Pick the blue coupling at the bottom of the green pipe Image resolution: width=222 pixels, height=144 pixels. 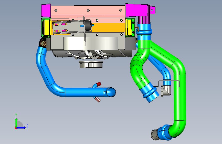[x=165, y=132]
